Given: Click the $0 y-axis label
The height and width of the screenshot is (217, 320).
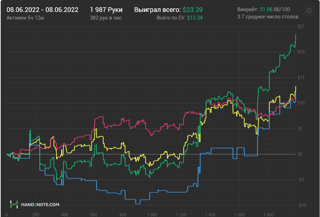Looking at the screenshot, I should tap(300, 154).
